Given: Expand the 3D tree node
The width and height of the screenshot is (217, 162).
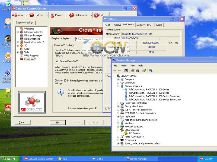Looking at the screenshot, I should coord(18,46).
